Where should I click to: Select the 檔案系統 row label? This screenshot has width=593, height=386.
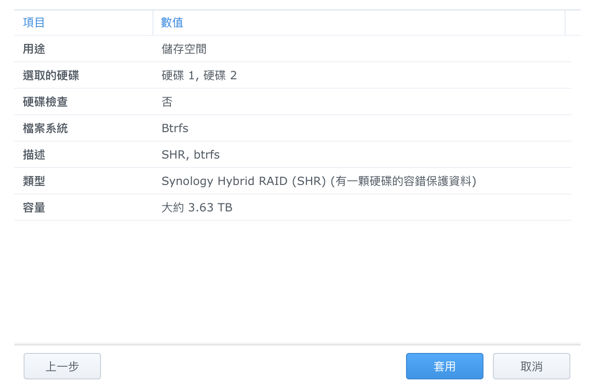pyautogui.click(x=45, y=128)
